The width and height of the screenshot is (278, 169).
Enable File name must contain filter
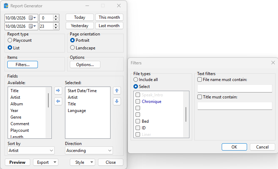pos(199,79)
